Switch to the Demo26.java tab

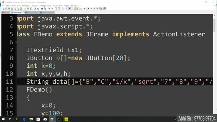point(18,13)
